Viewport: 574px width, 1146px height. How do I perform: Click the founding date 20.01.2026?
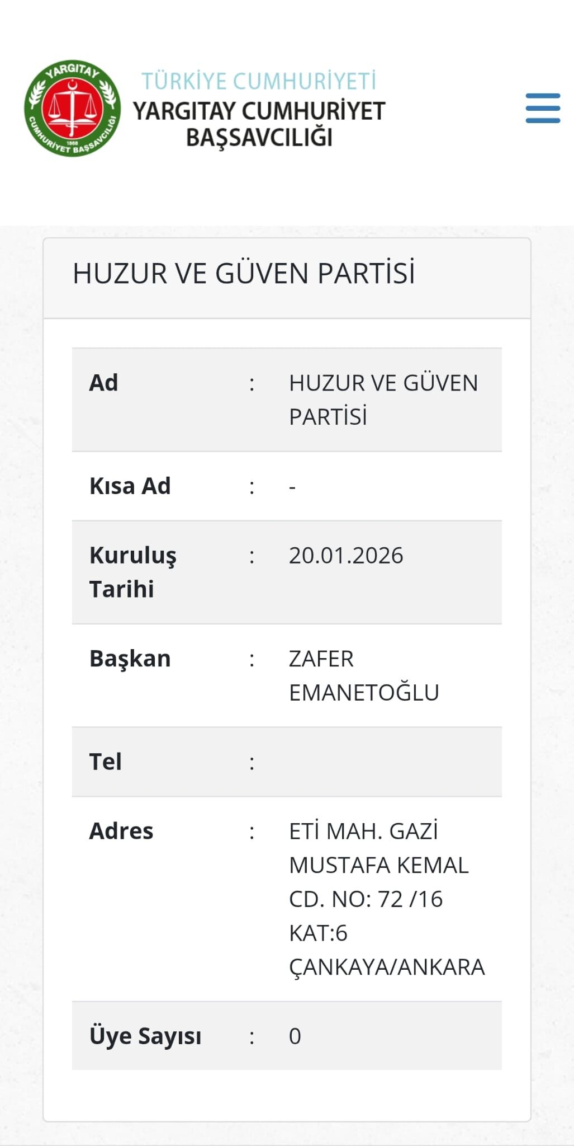346,555
